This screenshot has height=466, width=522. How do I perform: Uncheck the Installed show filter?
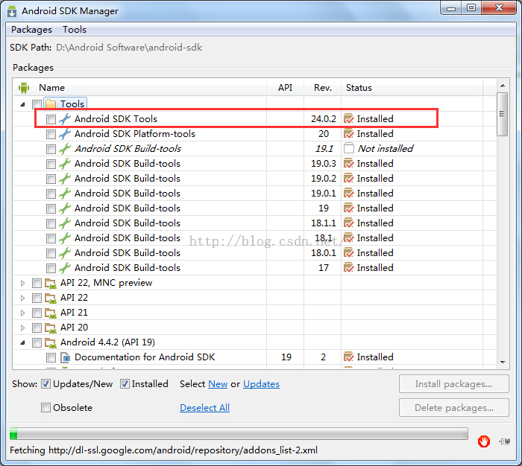[125, 384]
